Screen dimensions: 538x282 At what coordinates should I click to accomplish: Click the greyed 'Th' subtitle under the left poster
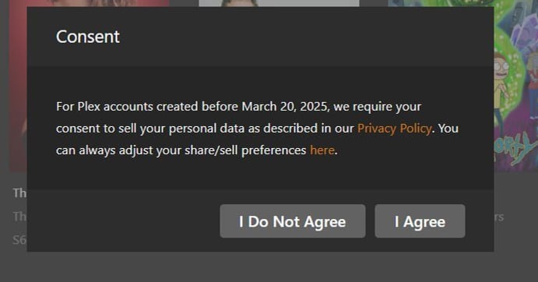[19, 217]
